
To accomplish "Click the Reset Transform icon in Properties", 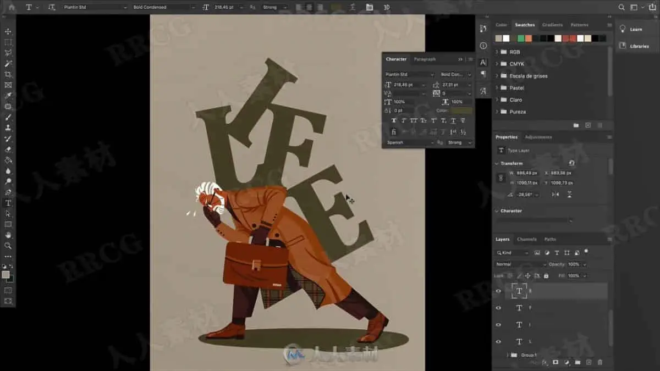I will [x=571, y=163].
